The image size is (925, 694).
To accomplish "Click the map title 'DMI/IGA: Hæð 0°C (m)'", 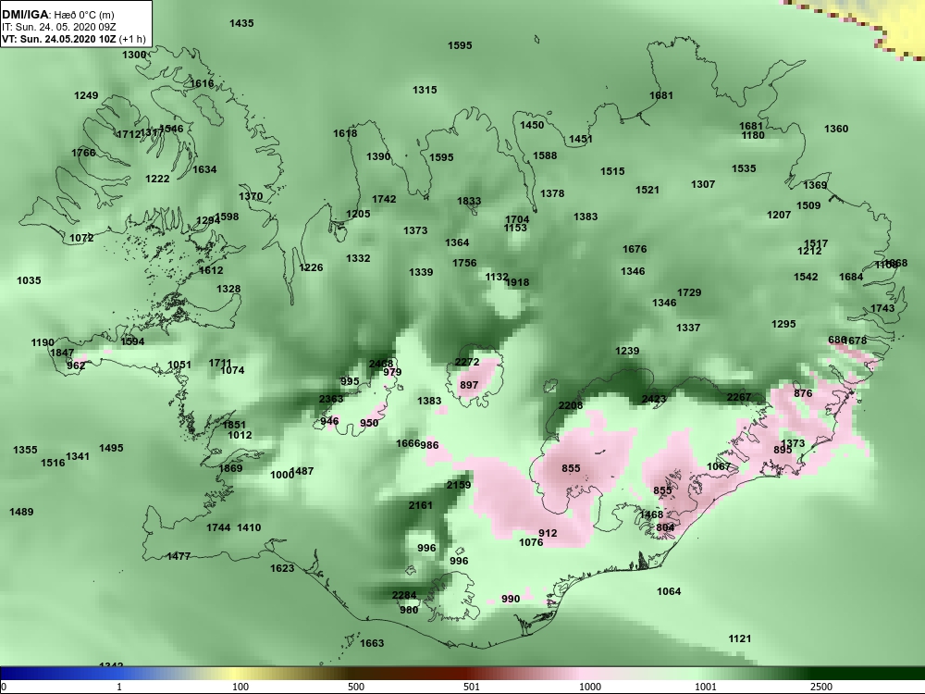I will tap(57, 15).
